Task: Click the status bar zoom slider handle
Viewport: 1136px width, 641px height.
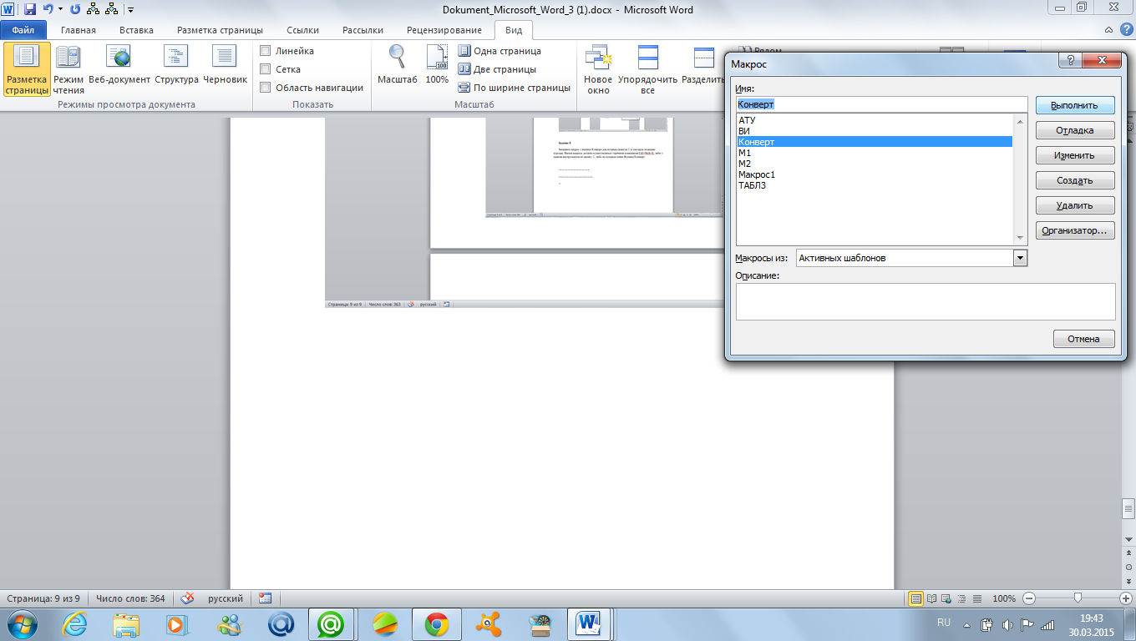Action: (1078, 598)
